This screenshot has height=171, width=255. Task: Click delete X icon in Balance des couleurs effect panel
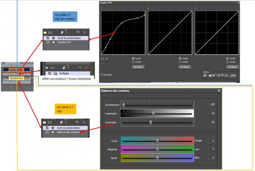[84, 123]
